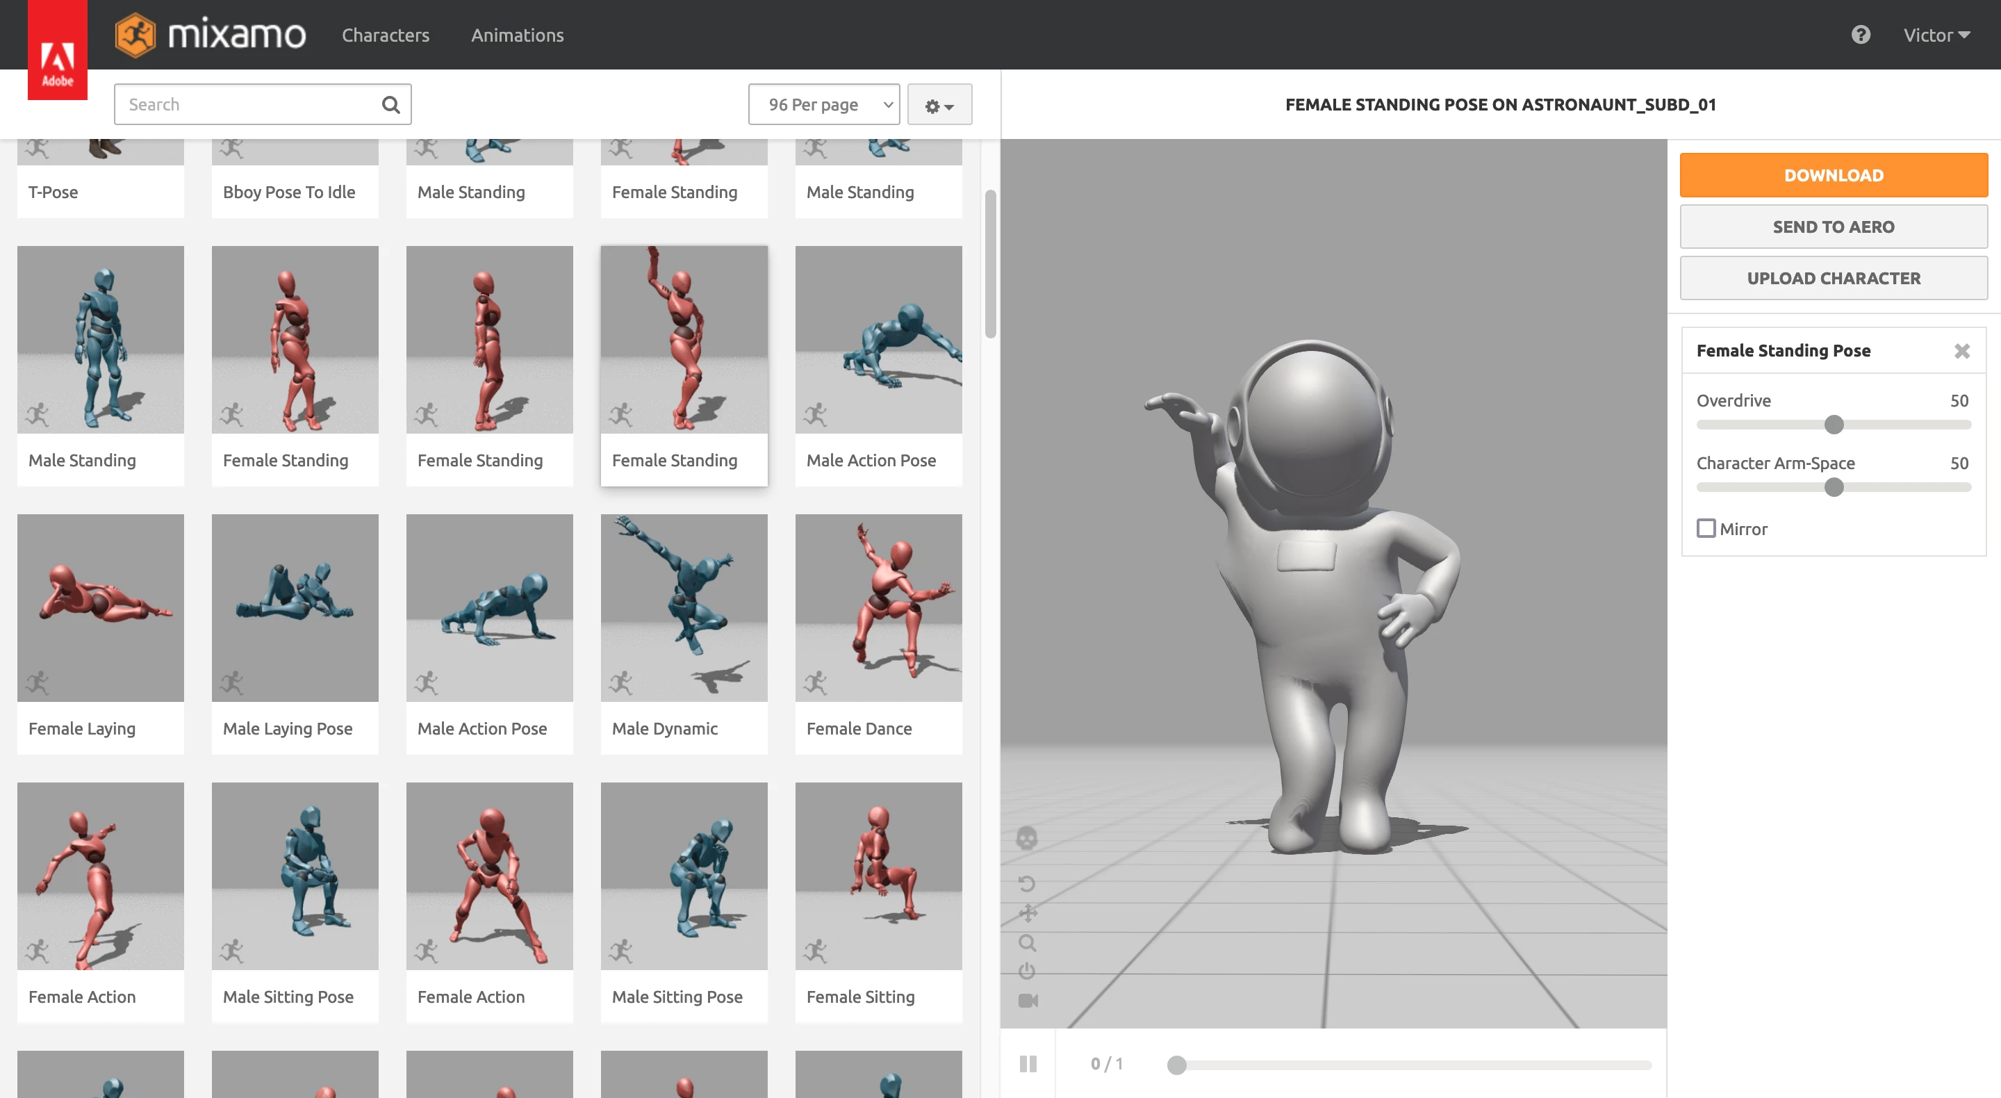This screenshot has height=1098, width=2001.
Task: Click the power icon in viewport
Action: [1027, 972]
